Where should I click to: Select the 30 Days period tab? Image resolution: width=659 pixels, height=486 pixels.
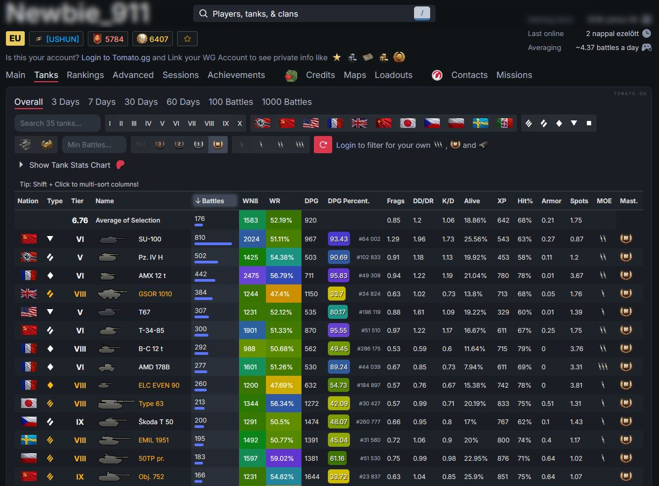[141, 102]
